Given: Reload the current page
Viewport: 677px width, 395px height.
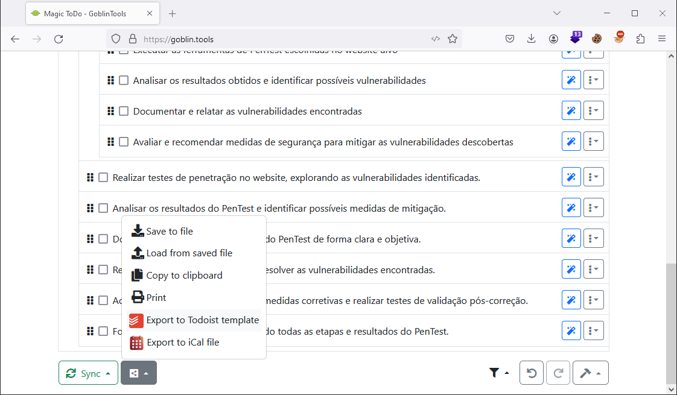Looking at the screenshot, I should point(59,39).
